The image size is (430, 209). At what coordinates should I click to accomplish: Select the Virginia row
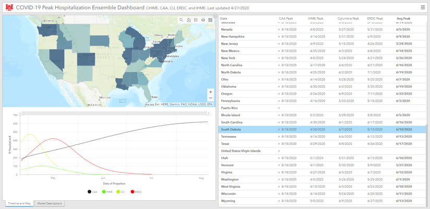click(x=322, y=173)
